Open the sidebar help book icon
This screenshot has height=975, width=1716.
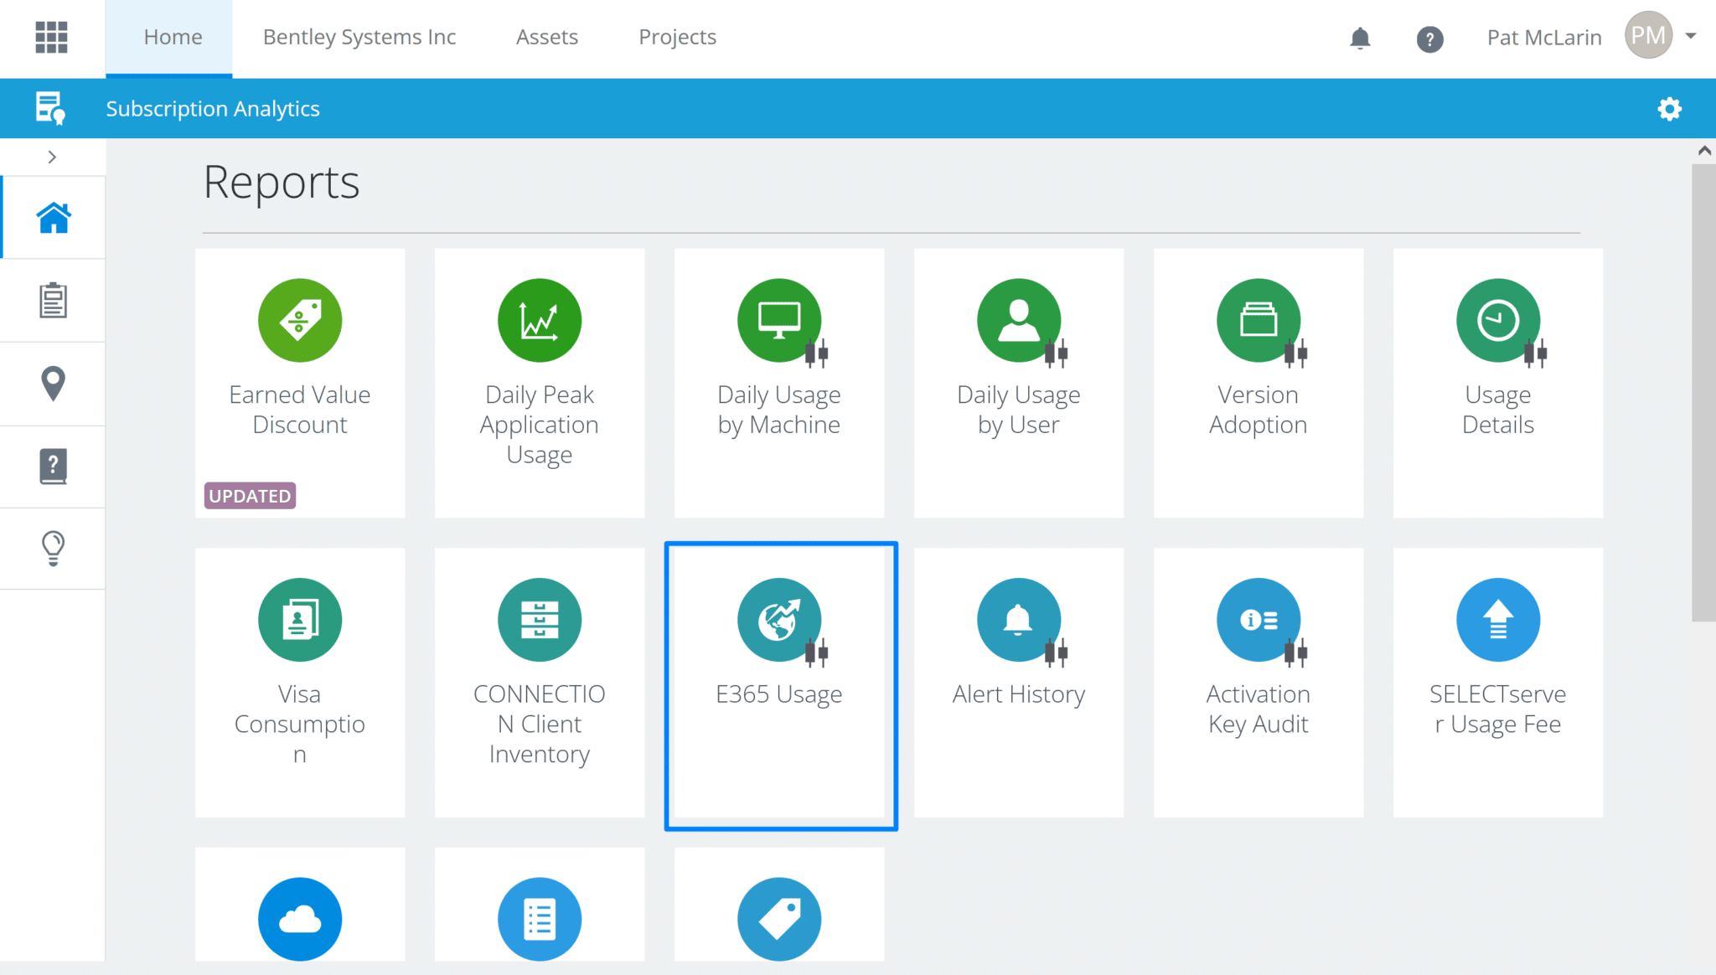(53, 466)
